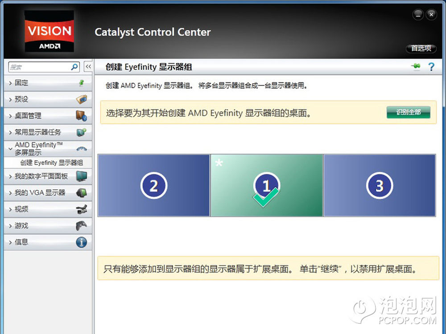Open the 首选项 preferences button
446x334 pixels.
tap(421, 48)
